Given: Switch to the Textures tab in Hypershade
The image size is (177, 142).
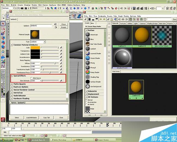Looking at the screenshot, I should click(x=123, y=23).
